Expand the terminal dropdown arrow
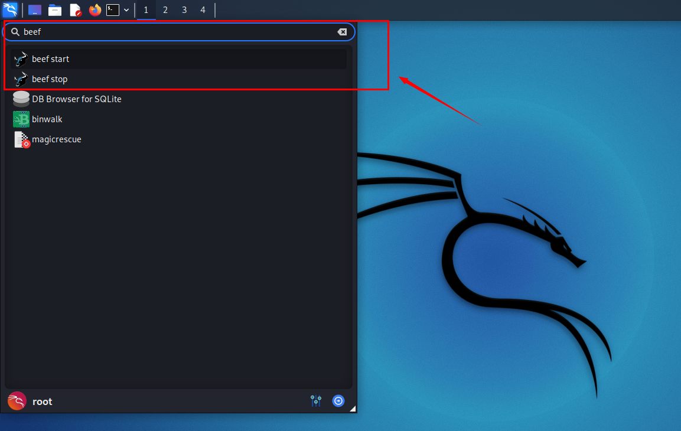Image resolution: width=681 pixels, height=431 pixels. [126, 9]
